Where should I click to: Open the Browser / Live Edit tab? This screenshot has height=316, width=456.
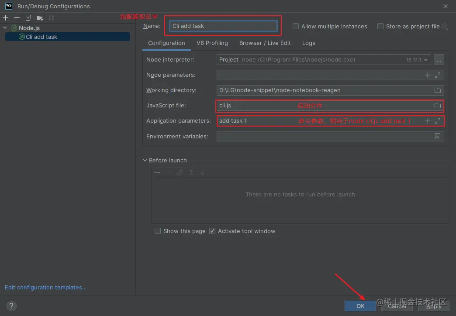265,43
